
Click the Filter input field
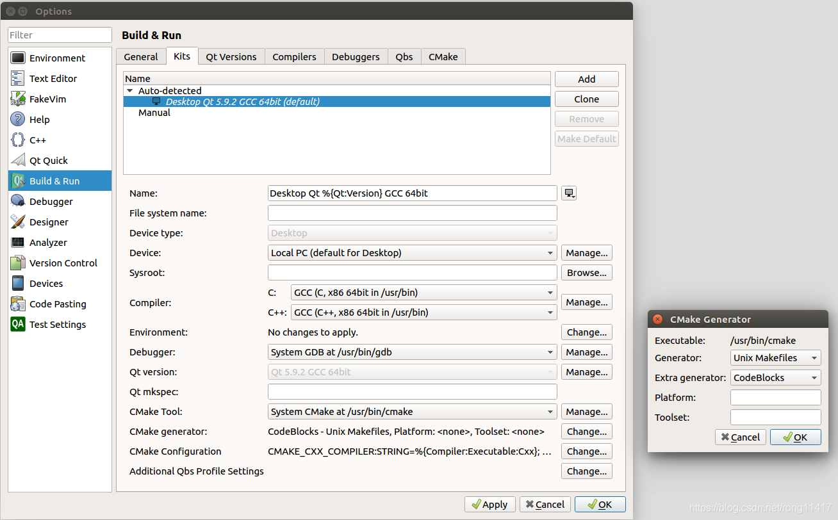click(x=59, y=35)
